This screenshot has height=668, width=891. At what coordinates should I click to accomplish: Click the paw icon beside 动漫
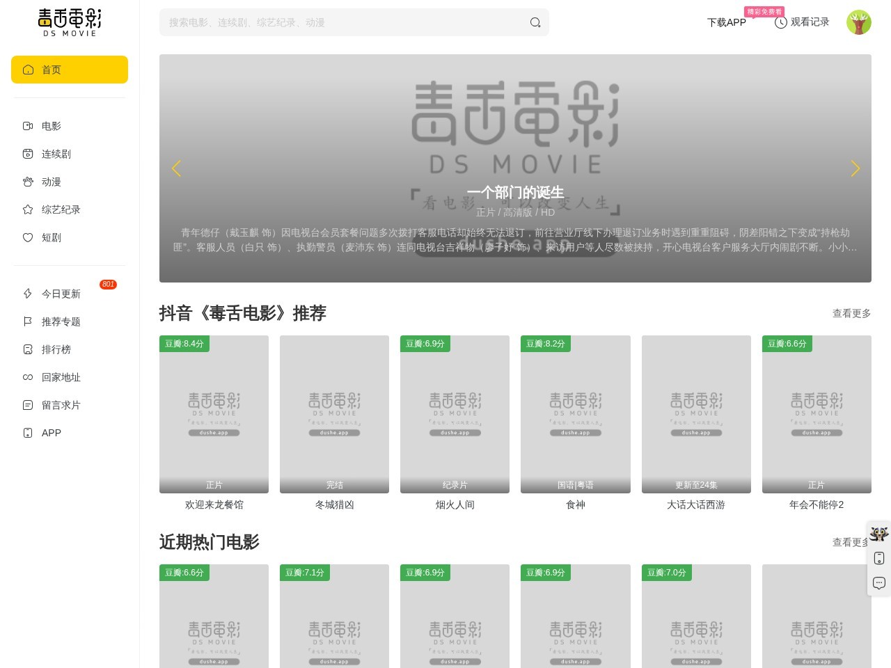(28, 182)
